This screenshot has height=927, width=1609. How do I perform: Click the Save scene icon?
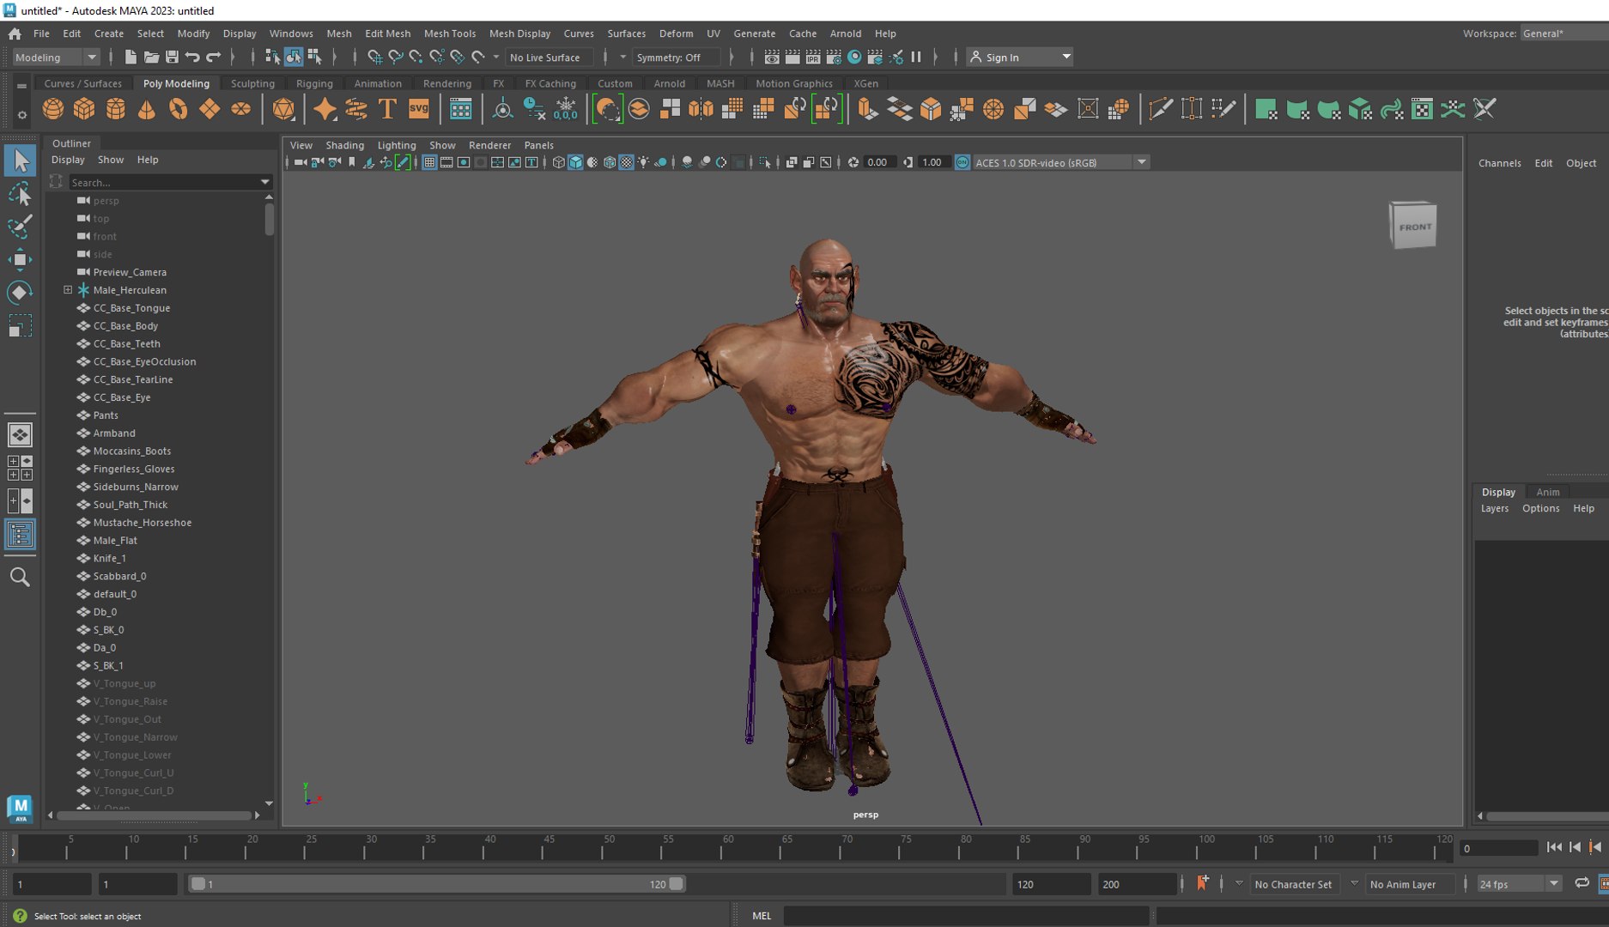tap(172, 58)
